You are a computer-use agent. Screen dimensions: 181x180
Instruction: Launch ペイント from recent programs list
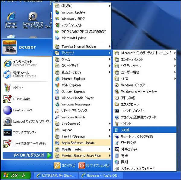[27, 88]
